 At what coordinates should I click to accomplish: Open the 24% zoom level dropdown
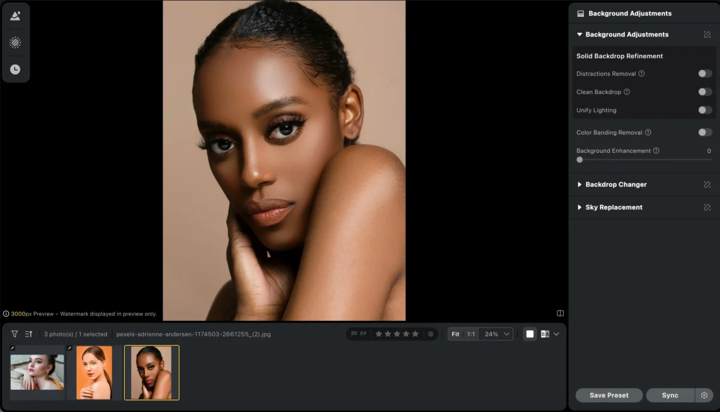tap(497, 334)
